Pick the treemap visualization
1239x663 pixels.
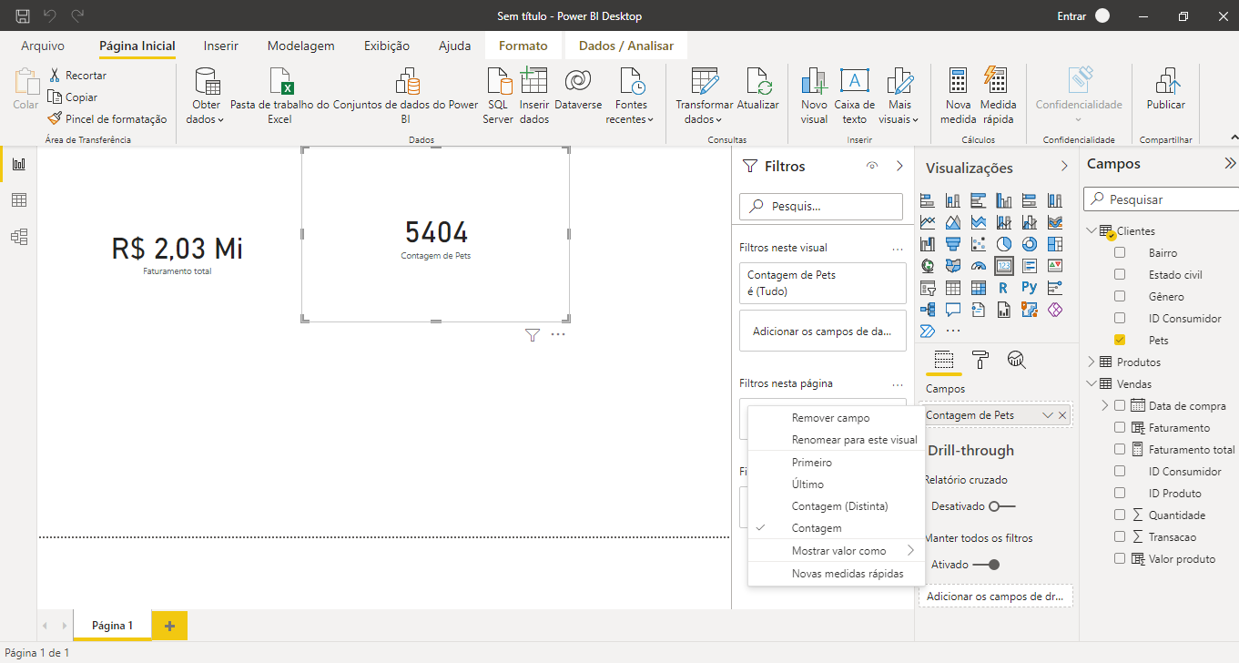[x=1055, y=244]
